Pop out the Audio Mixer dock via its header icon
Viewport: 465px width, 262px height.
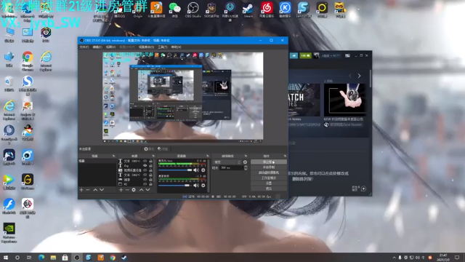(207, 156)
